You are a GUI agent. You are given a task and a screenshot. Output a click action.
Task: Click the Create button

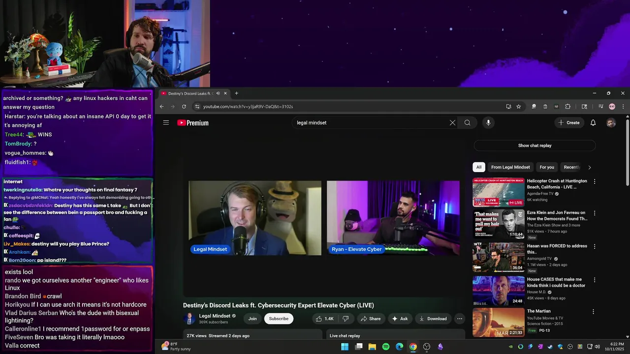coord(569,123)
